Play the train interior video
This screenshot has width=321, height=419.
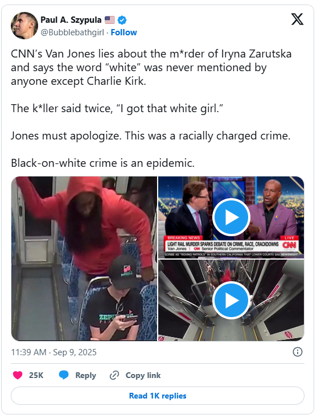point(231,301)
